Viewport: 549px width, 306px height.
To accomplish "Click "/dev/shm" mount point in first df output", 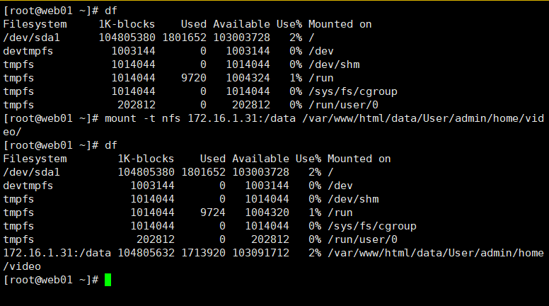I will point(334,64).
